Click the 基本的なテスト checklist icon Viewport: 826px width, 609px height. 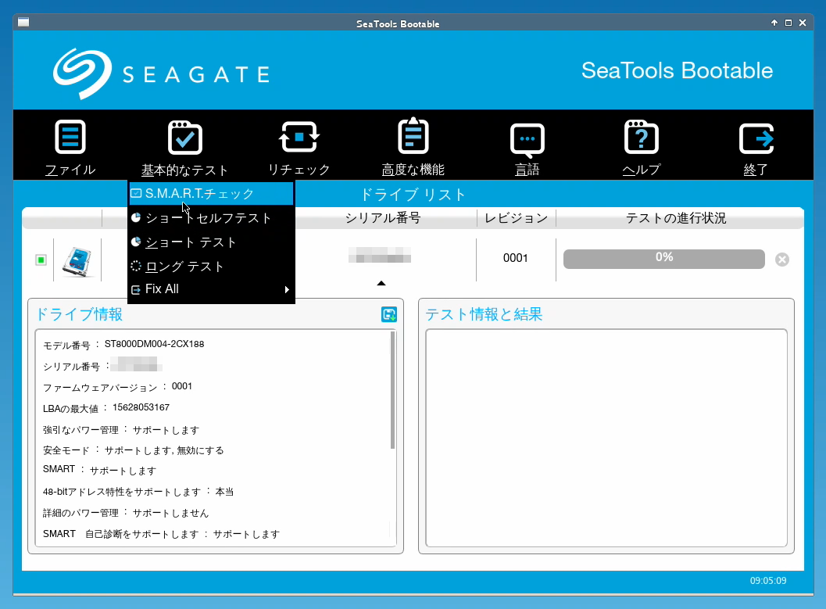(x=185, y=138)
